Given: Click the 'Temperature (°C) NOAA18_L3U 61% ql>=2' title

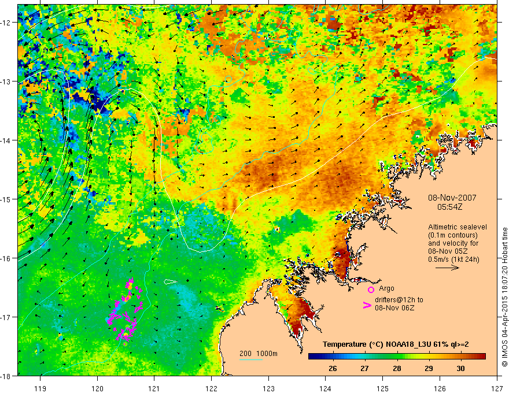Looking at the screenshot, I should (396, 344).
